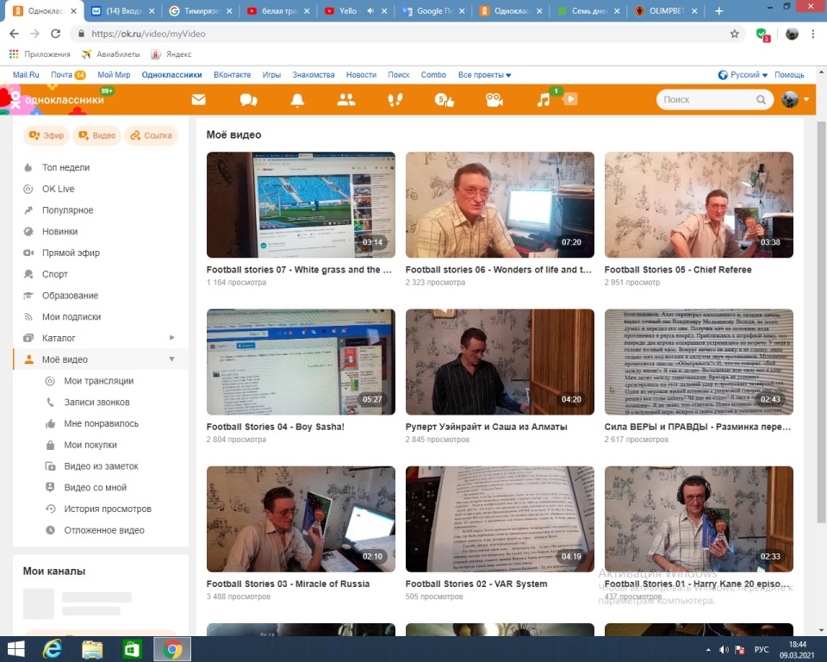The image size is (827, 662).
Task: Open the messages envelope icon
Action: 198,99
